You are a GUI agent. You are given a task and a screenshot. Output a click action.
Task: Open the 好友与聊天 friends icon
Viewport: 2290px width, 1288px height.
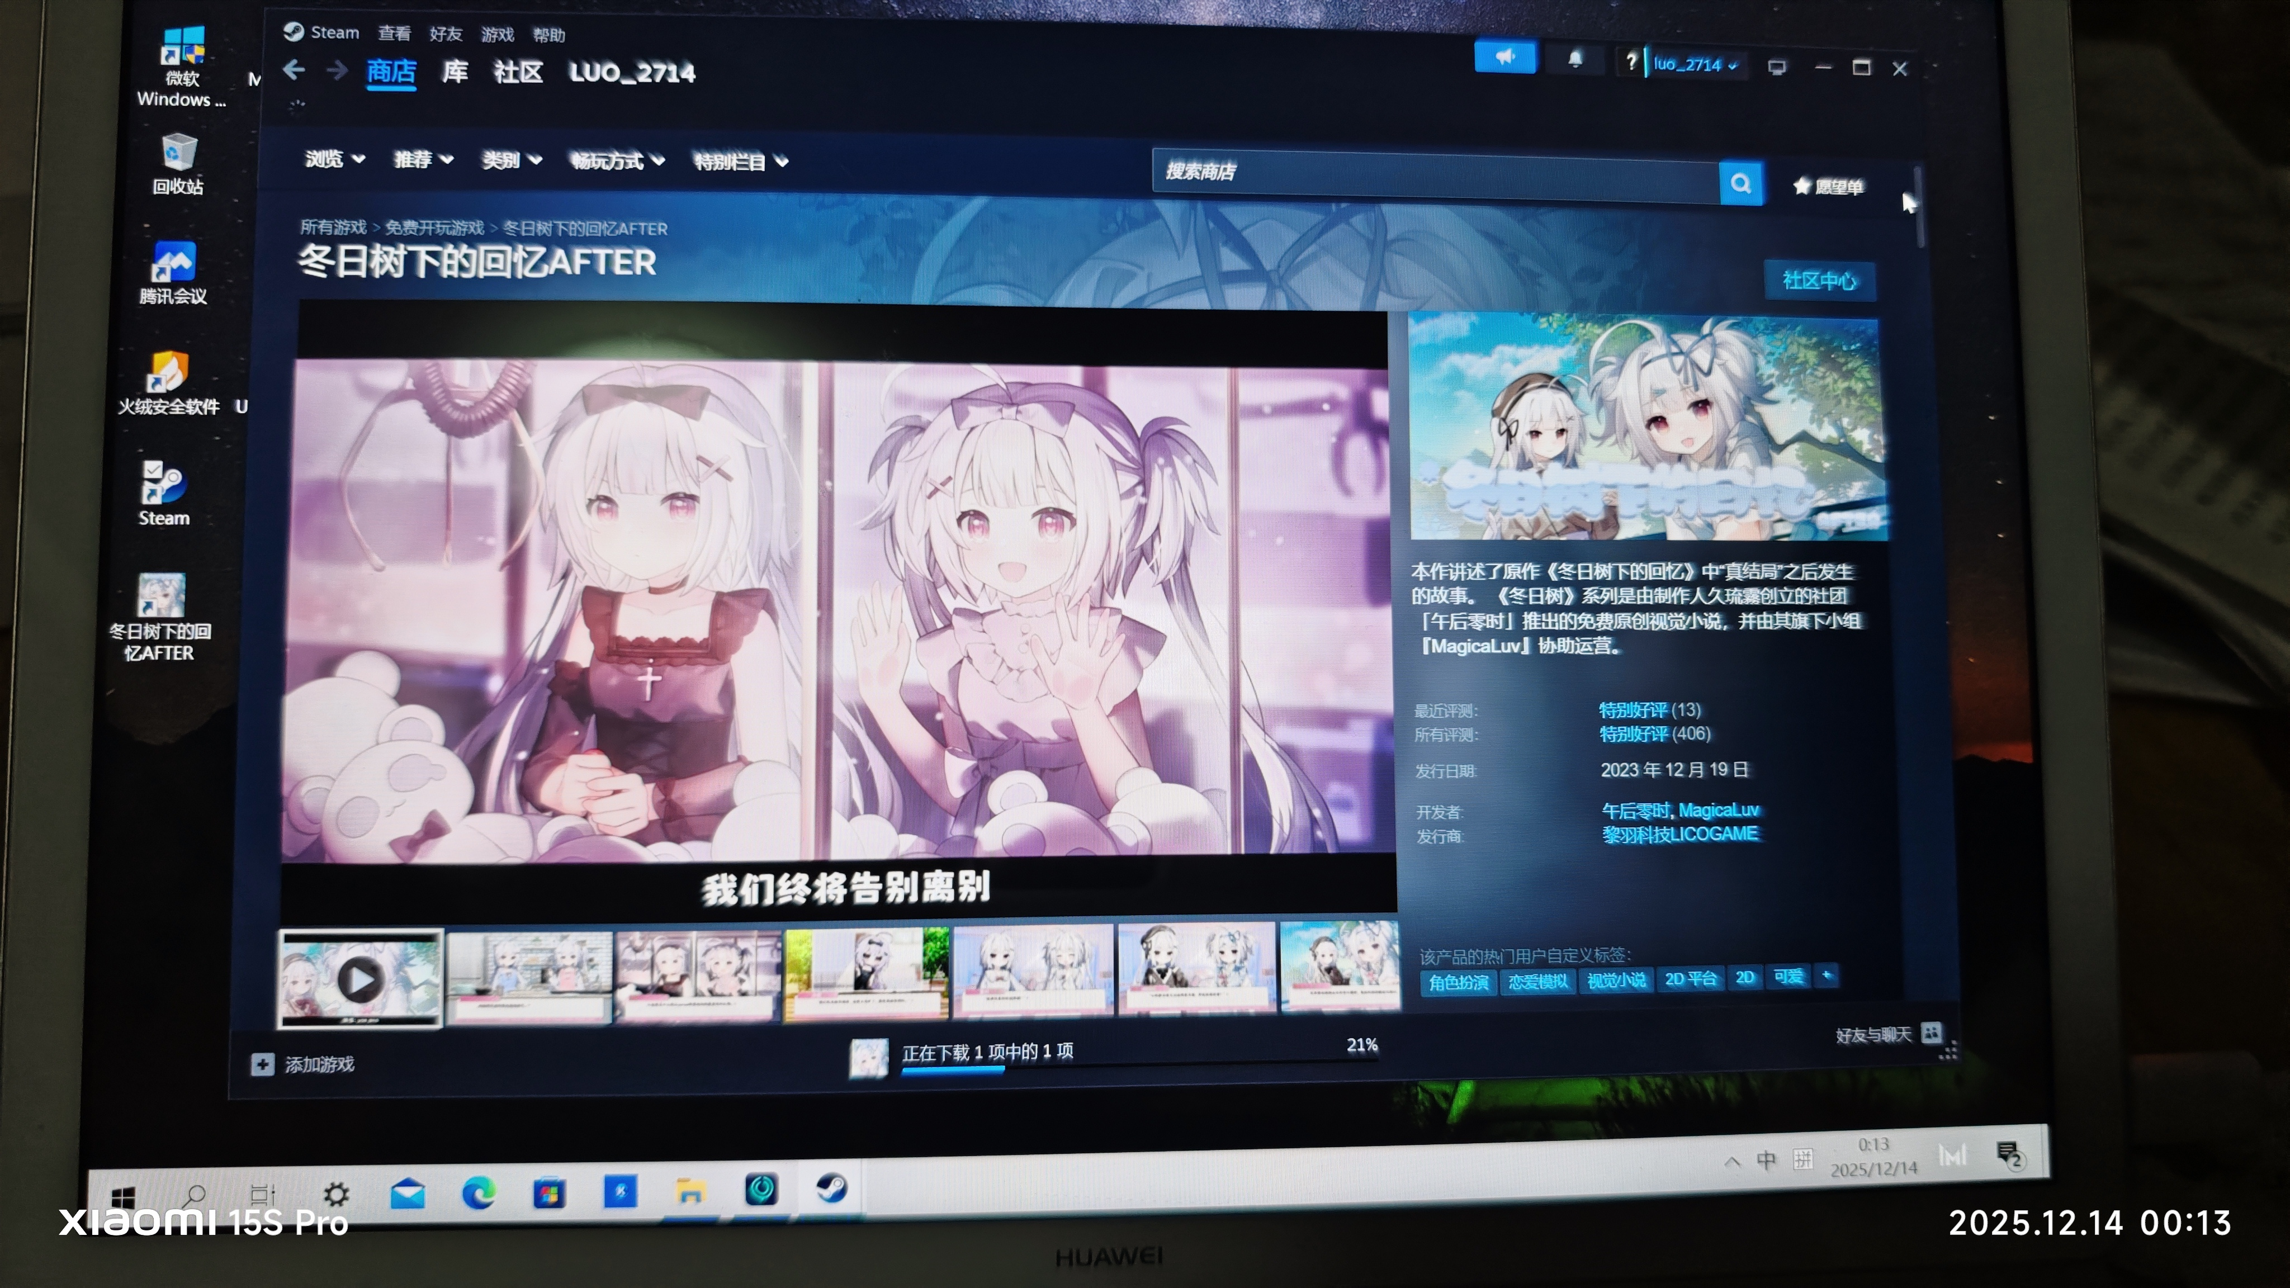coord(1931,1033)
